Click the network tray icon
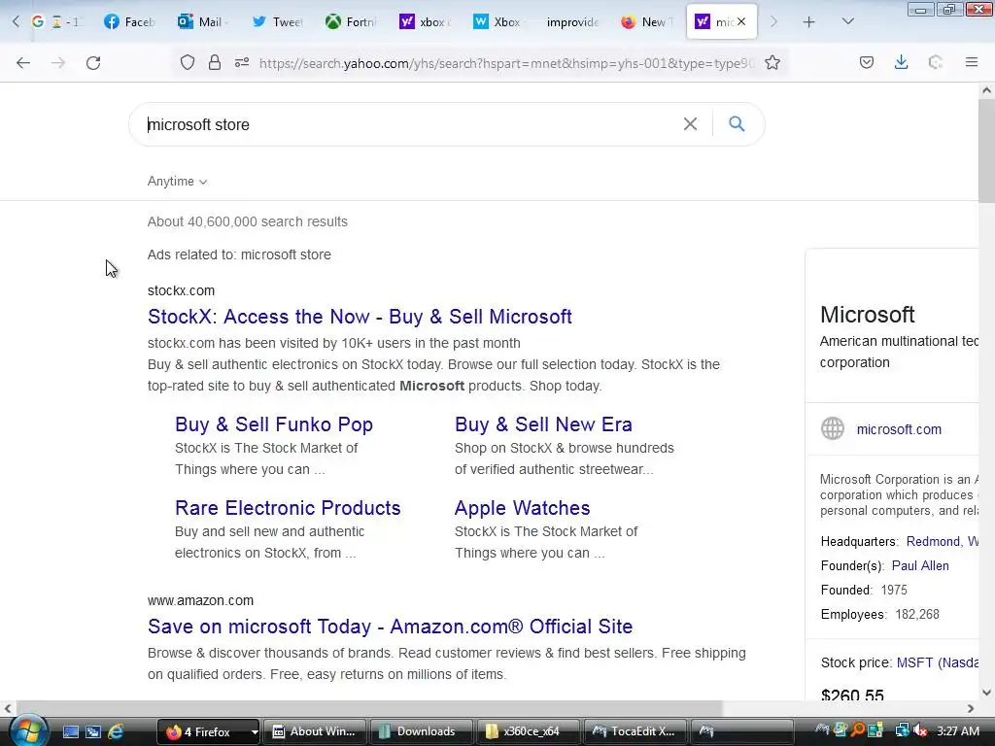 [901, 730]
